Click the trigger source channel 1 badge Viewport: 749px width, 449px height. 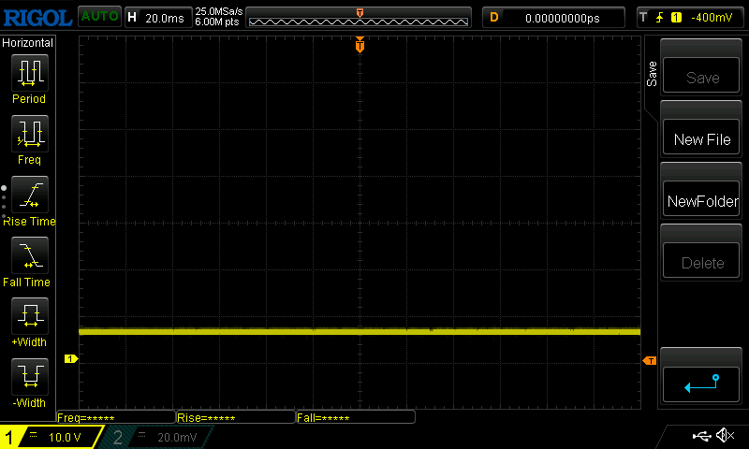pos(676,18)
